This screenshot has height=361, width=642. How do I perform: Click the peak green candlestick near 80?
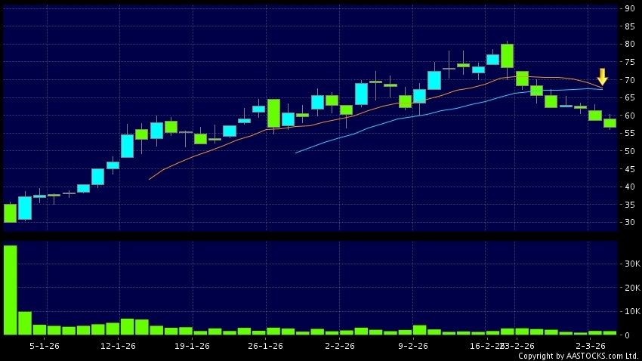pyautogui.click(x=507, y=56)
